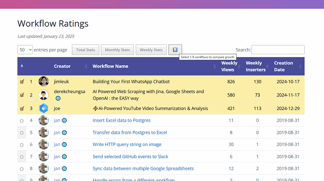Open the entries per page dropdown

pos(25,50)
